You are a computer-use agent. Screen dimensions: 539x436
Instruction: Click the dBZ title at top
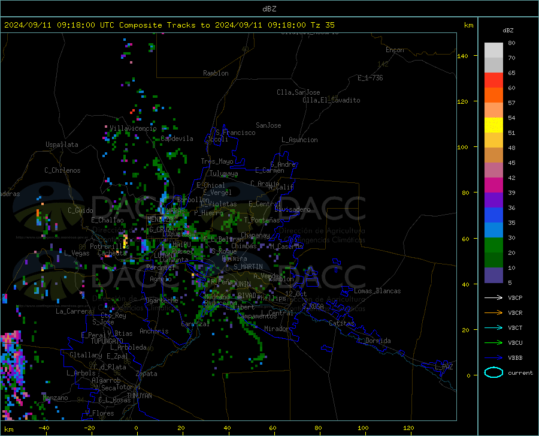pyautogui.click(x=269, y=9)
